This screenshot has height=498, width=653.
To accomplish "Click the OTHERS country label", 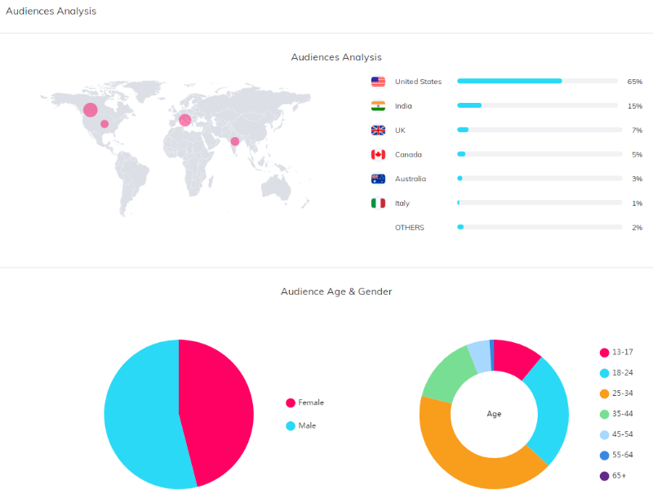I will point(409,228).
